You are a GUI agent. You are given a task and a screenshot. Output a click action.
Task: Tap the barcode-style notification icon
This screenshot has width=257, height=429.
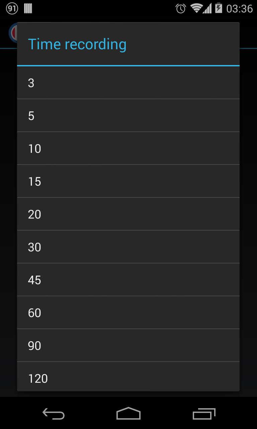tap(28, 8)
